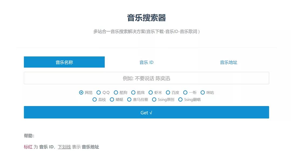The image size is (291, 153).
Task: Open the 音乐名称 tab
Action: point(64,62)
